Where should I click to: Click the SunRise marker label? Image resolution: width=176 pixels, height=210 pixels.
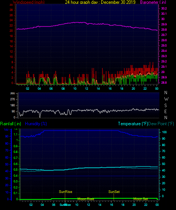pos(65,192)
